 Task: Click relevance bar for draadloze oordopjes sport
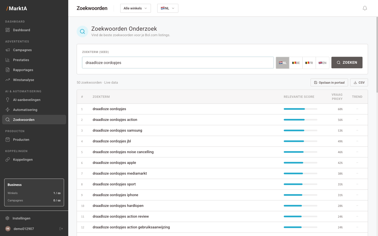click(301, 184)
